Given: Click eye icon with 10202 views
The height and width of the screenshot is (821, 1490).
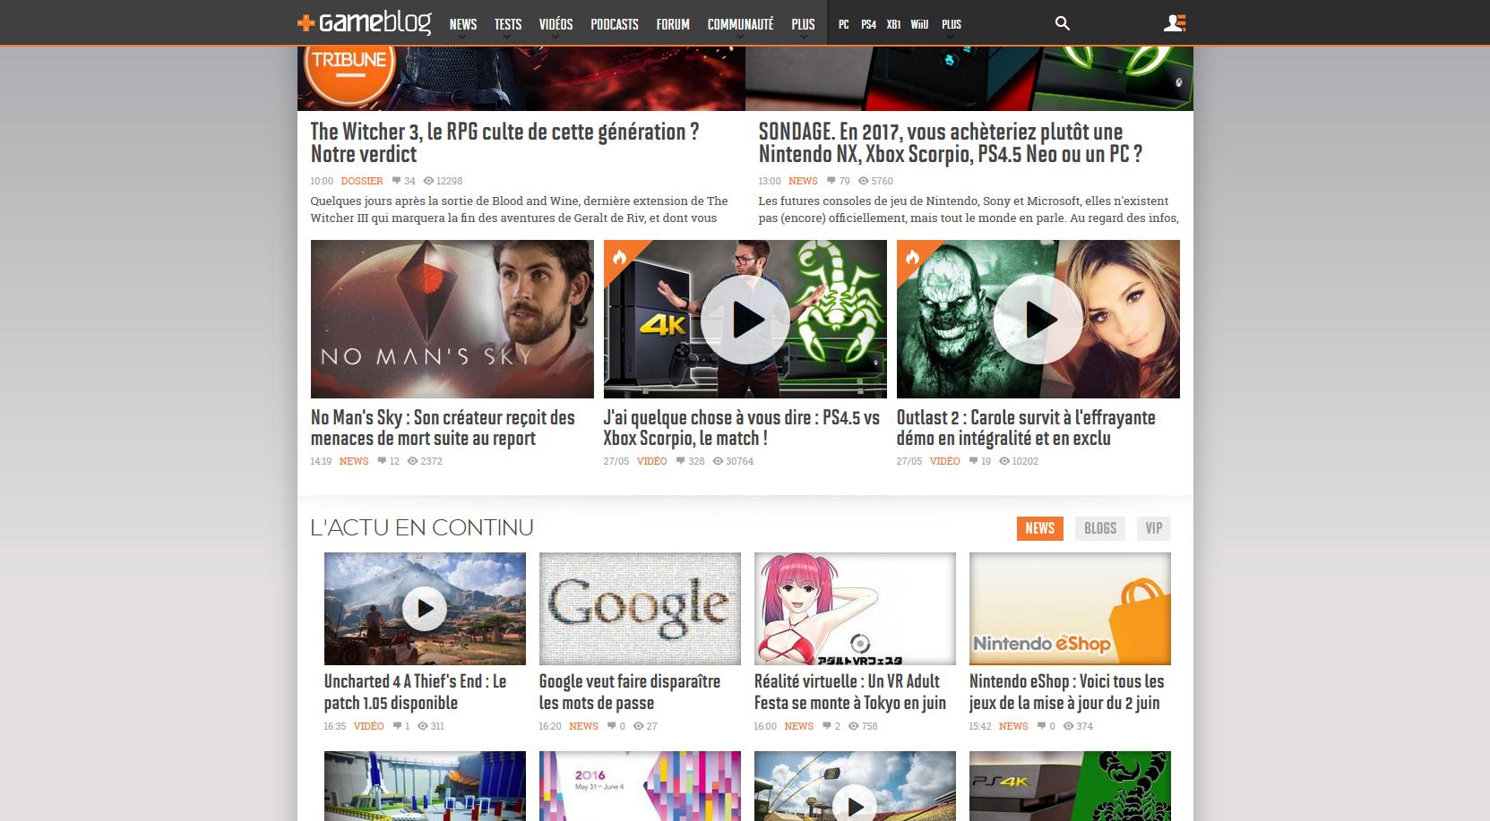Looking at the screenshot, I should coord(1004,461).
